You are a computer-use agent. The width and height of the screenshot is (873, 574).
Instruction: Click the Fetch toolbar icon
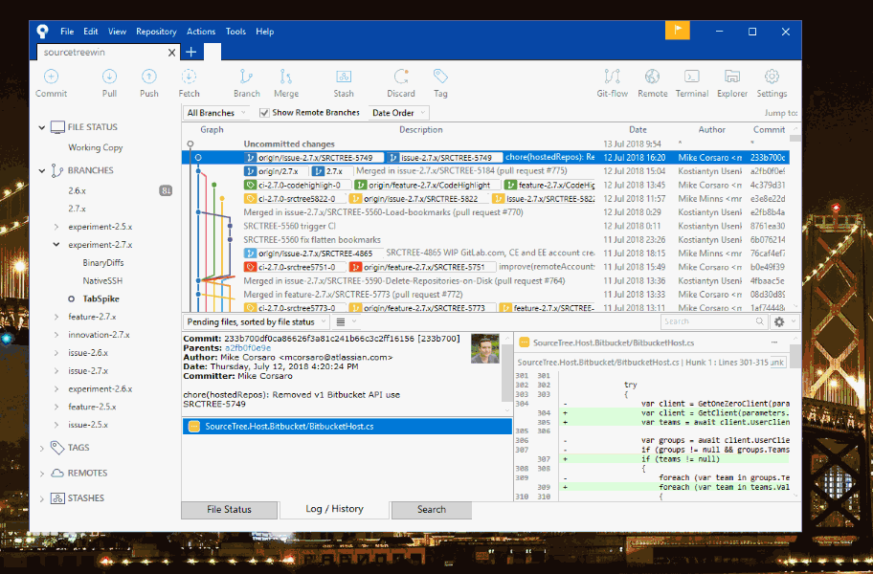[x=190, y=77]
